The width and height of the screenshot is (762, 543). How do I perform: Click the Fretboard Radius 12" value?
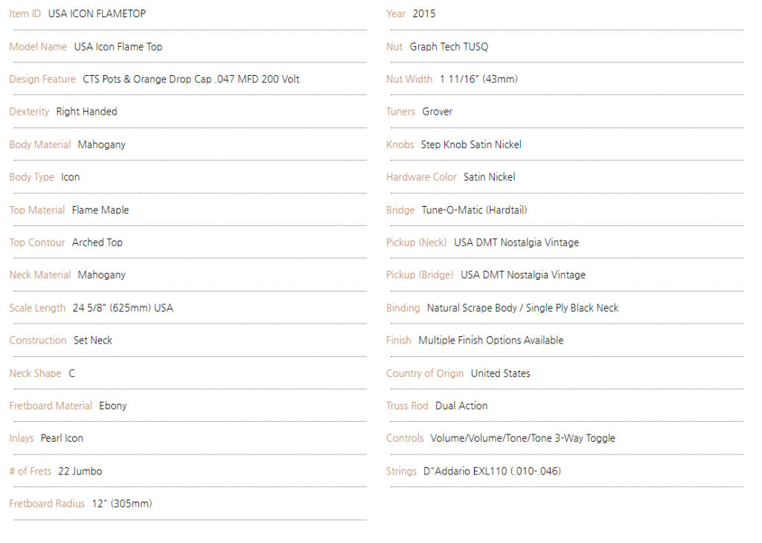(122, 504)
